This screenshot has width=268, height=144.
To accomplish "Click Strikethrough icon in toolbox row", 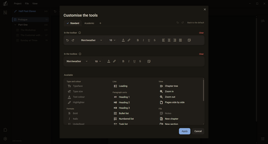I will pyautogui.click(x=140, y=61).
